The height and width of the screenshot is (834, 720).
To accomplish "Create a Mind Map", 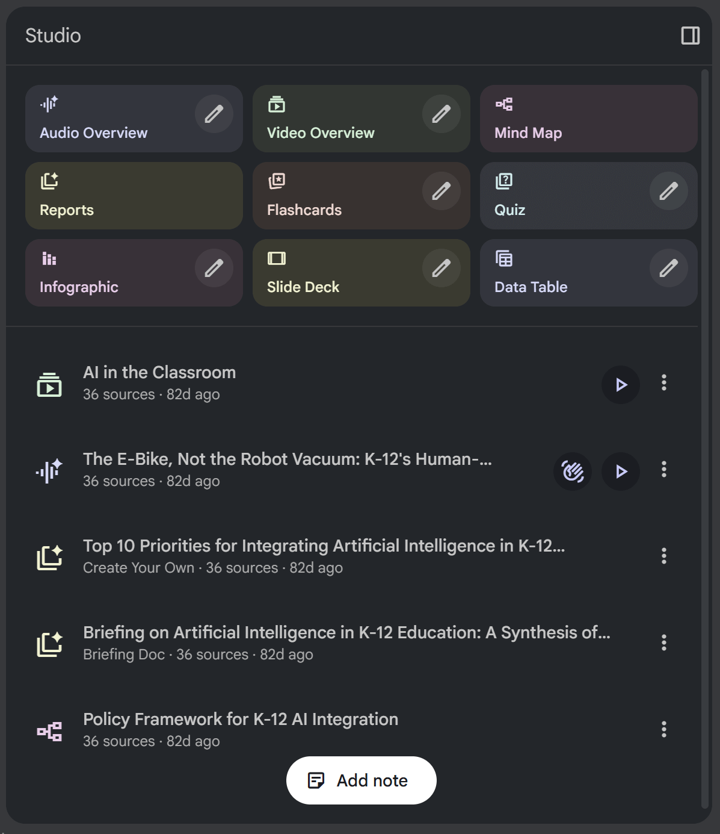I will pyautogui.click(x=528, y=132).
